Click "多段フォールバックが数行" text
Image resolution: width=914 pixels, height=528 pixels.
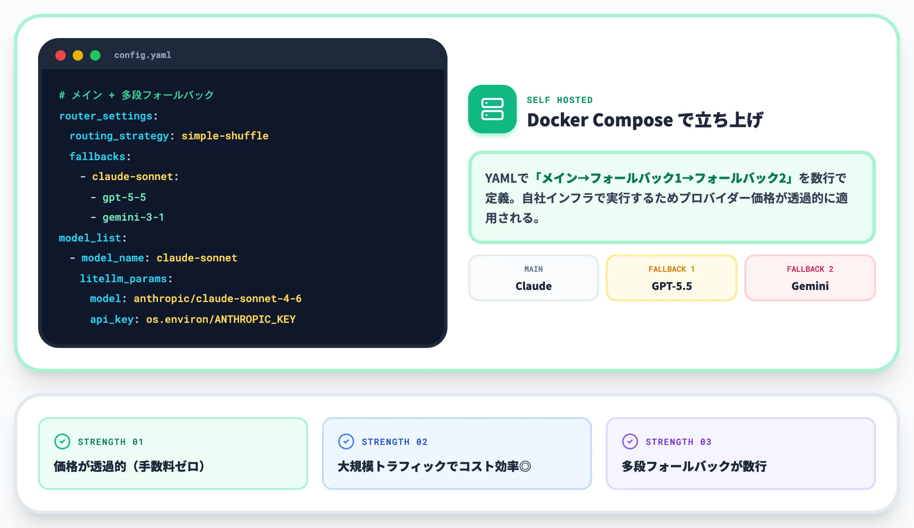[694, 466]
